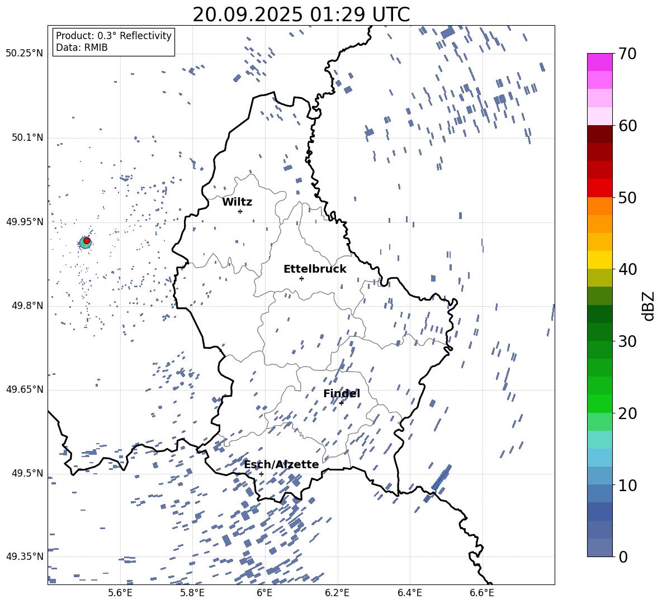This screenshot has height=604, width=662.
Task: Select the Esch/Alzette city label
Action: tap(281, 464)
